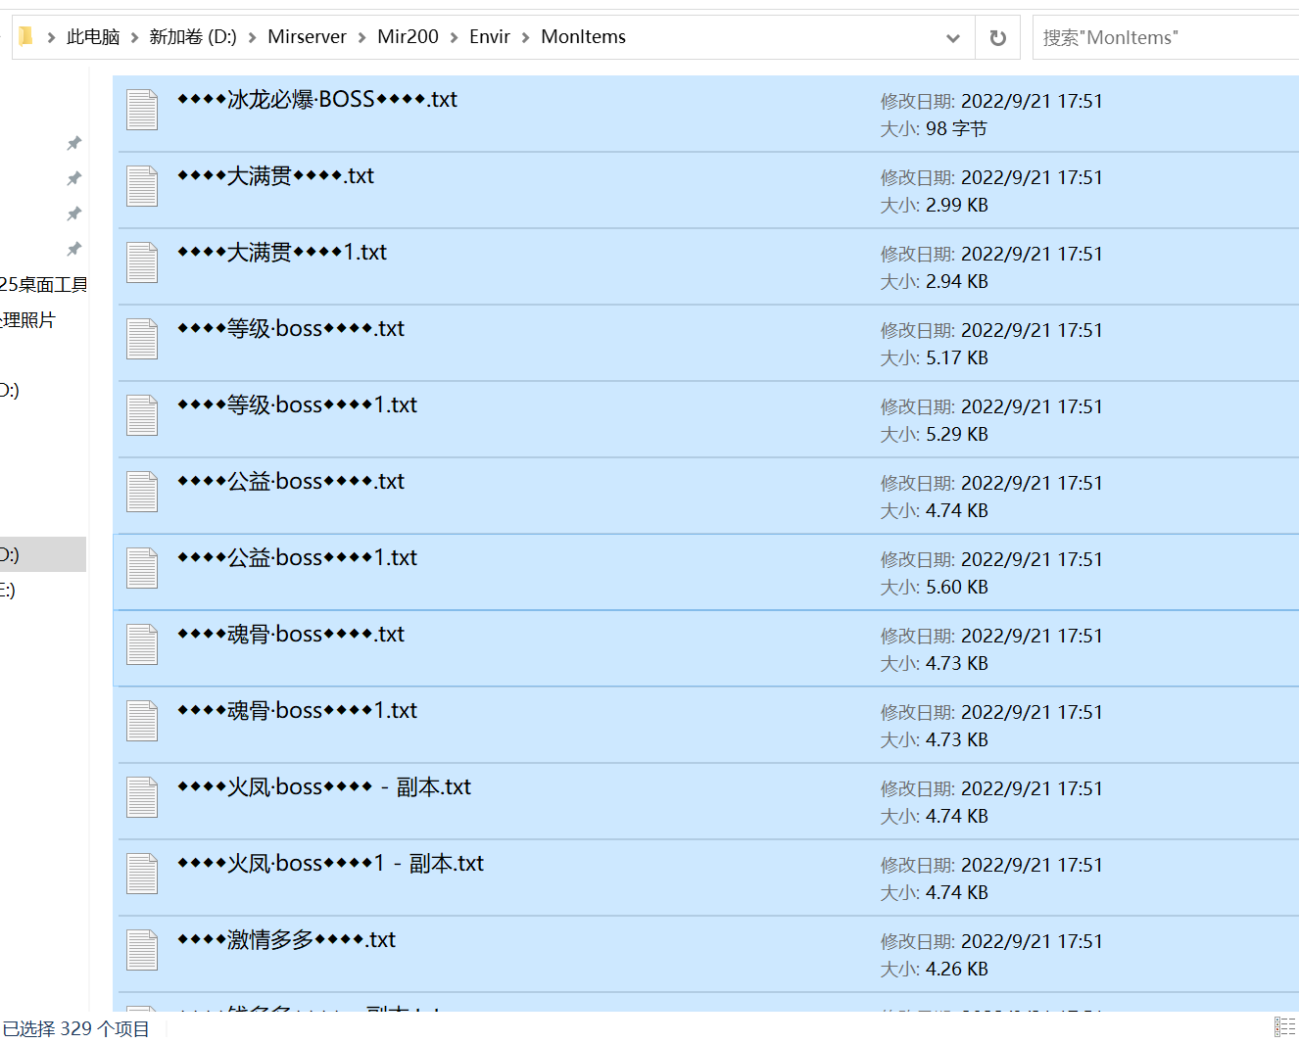The height and width of the screenshot is (1044, 1299).
Task: Expand chevron after Mirserver in breadcrumb
Action: 361,37
